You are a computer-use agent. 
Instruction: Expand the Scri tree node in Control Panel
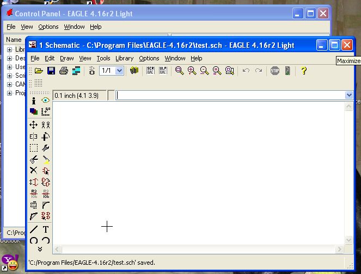click(9, 76)
